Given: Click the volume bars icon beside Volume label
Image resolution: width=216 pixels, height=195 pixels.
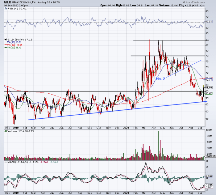Looking at the screenshot, I should point(6,131).
